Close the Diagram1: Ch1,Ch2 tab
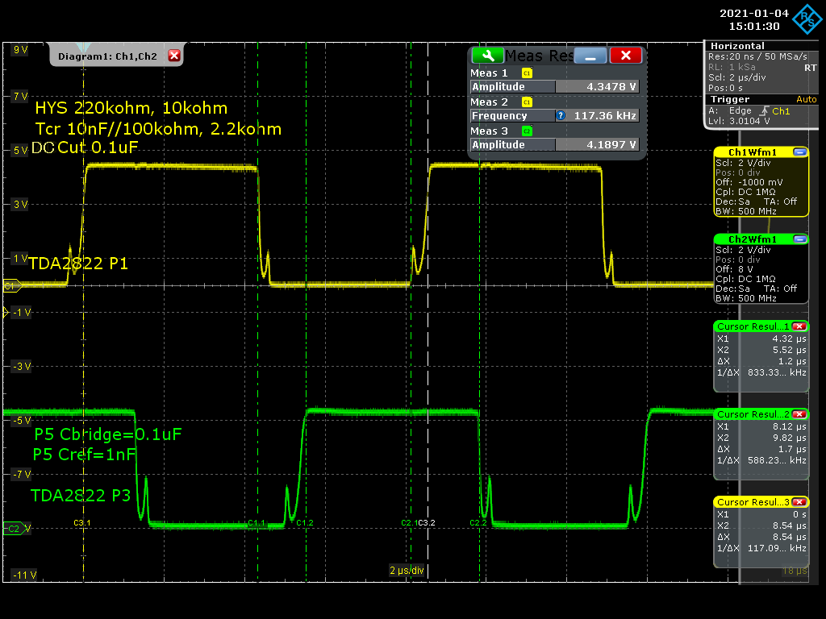 click(173, 56)
